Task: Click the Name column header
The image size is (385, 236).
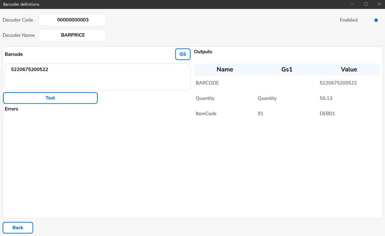Action: click(225, 69)
